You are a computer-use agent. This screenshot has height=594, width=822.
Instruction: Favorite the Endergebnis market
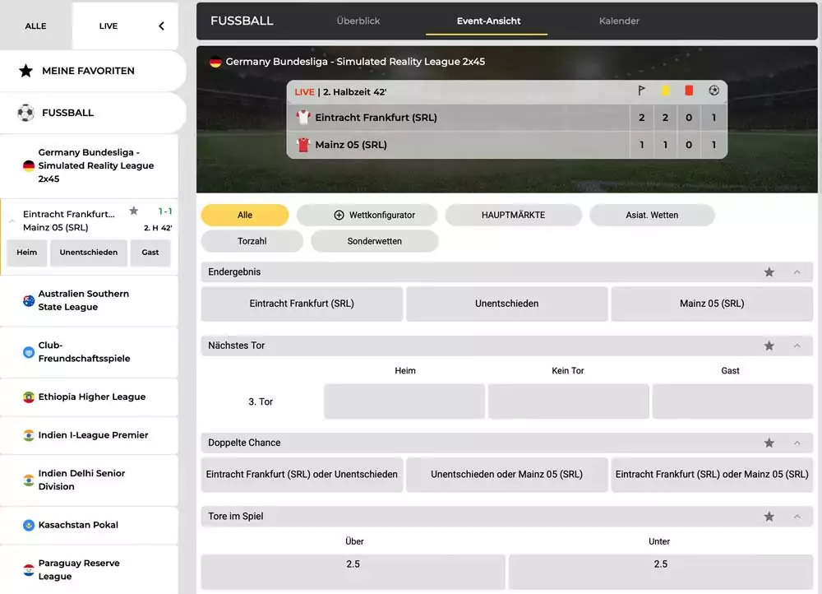769,271
